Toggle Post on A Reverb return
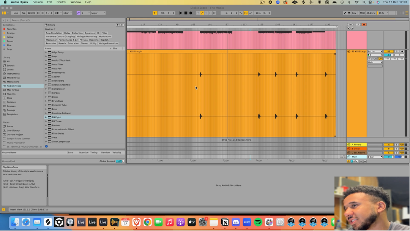The height and width of the screenshot is (231, 410). [401, 145]
